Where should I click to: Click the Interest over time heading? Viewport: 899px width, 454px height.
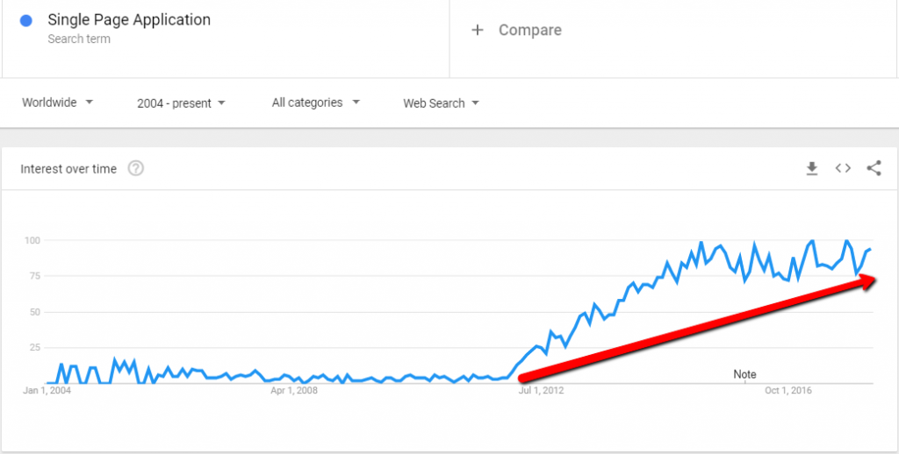pyautogui.click(x=68, y=169)
